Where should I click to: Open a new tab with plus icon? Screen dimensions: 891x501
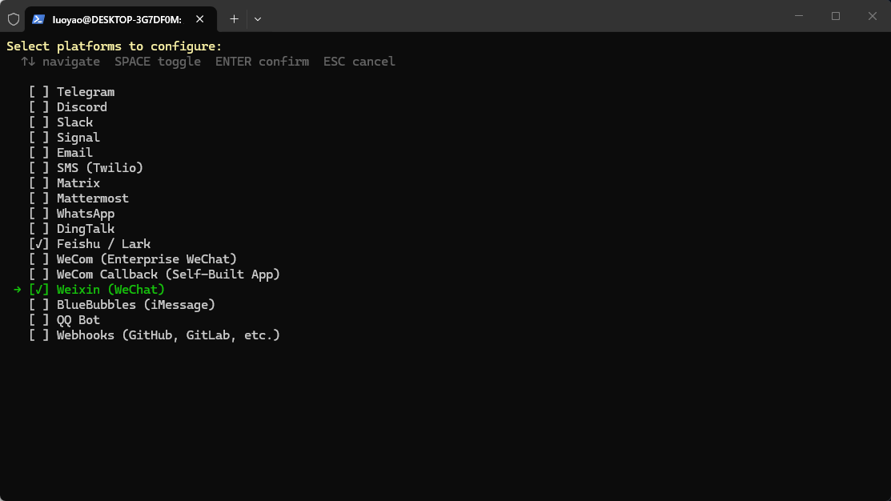[x=234, y=19]
